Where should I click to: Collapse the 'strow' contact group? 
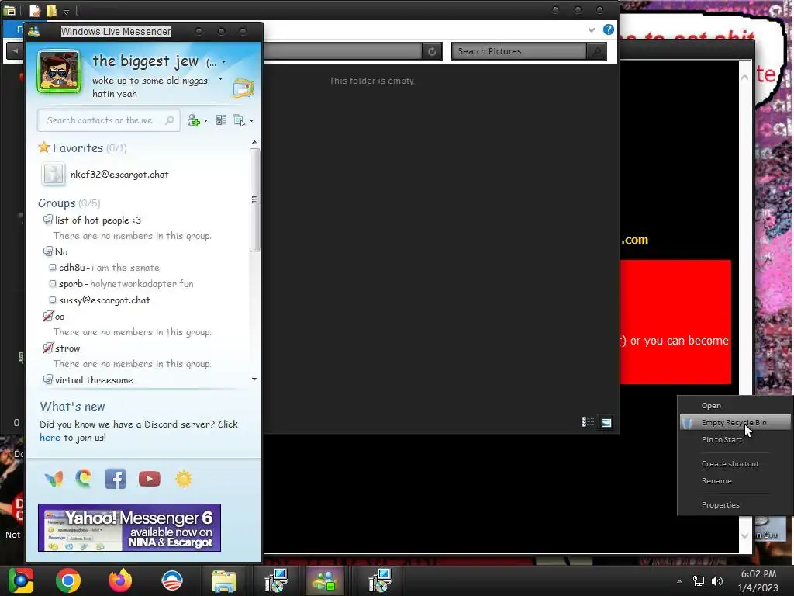pos(47,348)
